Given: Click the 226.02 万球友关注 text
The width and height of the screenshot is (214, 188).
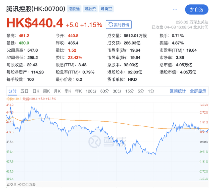Looking at the screenshot, I should click(192, 22).
